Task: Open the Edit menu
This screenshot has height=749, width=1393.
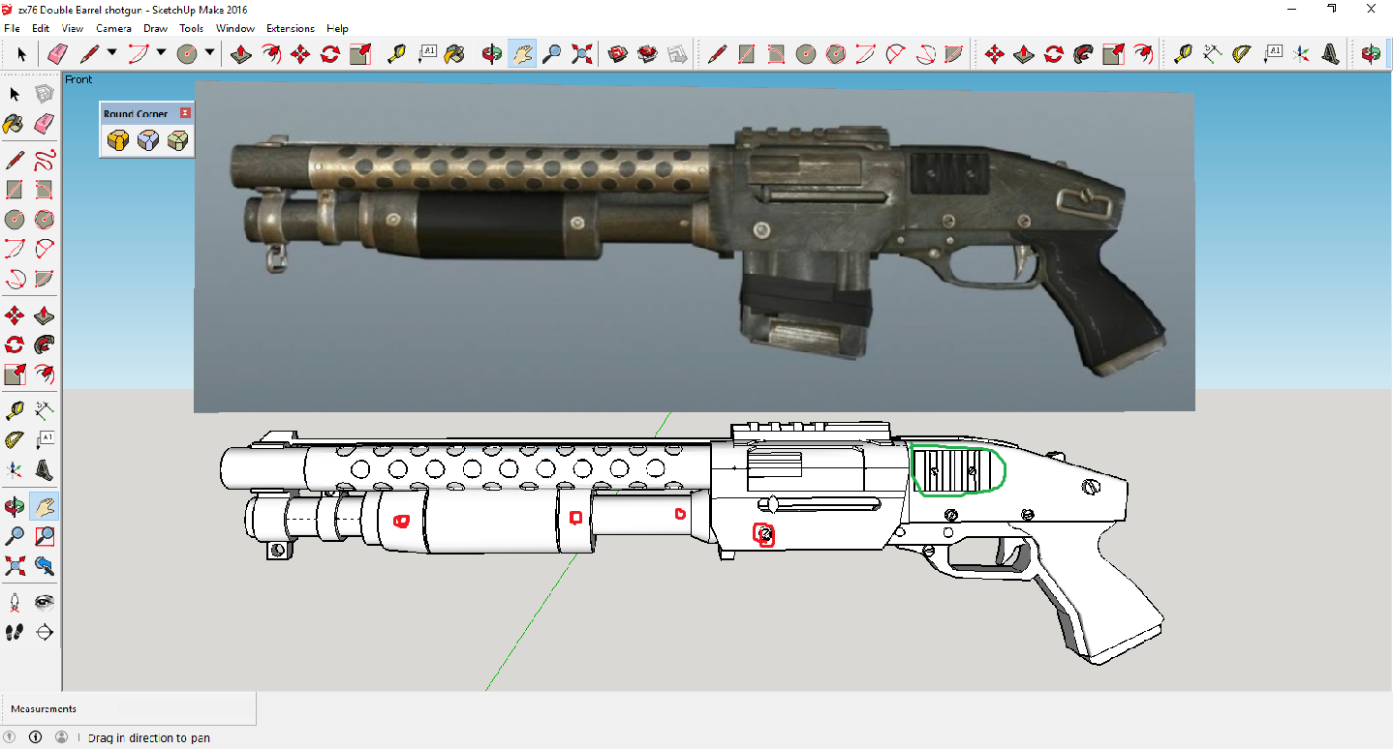Action: (41, 28)
